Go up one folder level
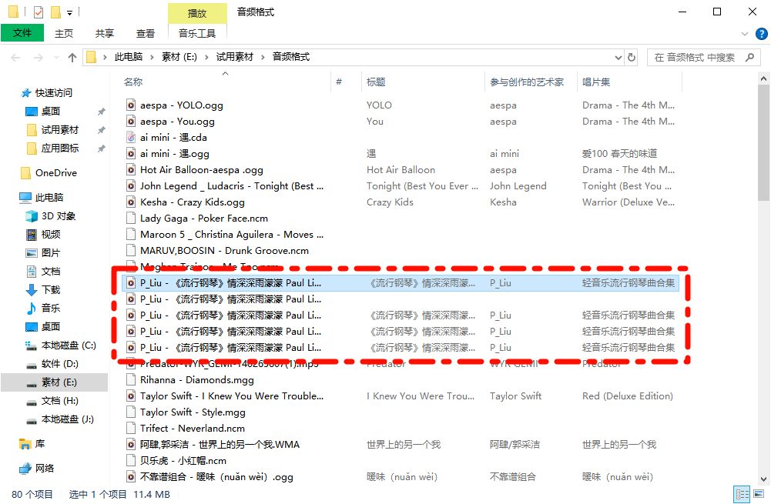771x504 pixels. [72, 58]
